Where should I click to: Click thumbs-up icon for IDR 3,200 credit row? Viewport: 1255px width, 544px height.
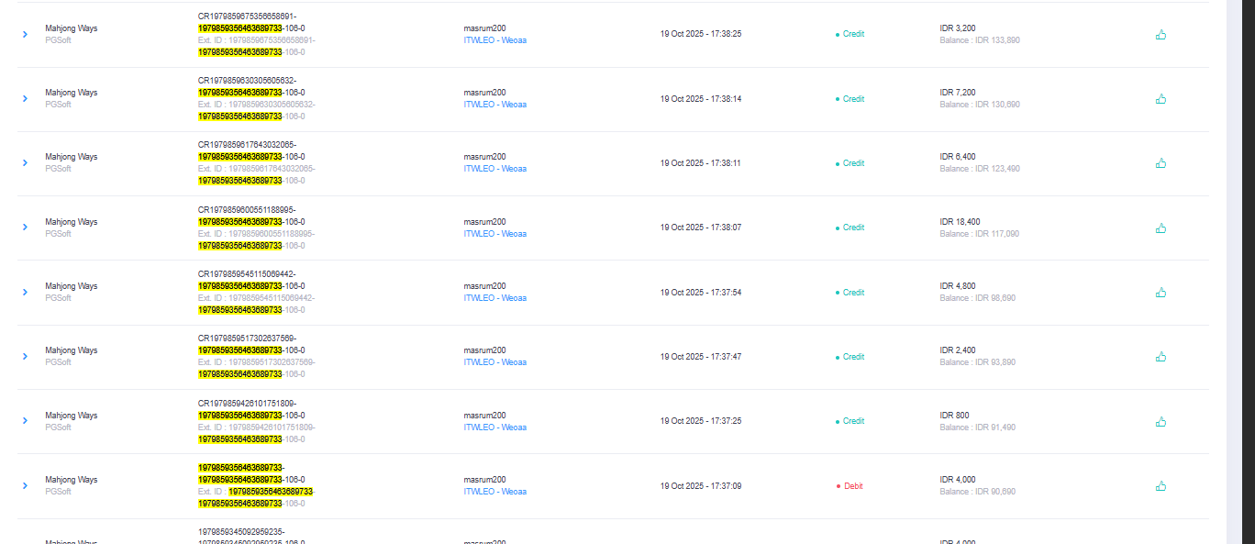pos(1161,35)
